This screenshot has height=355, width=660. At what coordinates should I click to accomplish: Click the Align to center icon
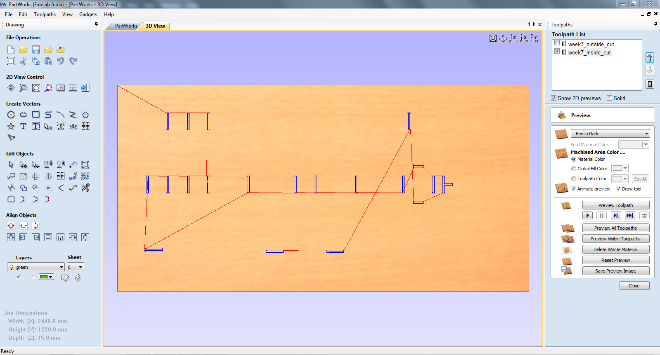click(x=11, y=226)
